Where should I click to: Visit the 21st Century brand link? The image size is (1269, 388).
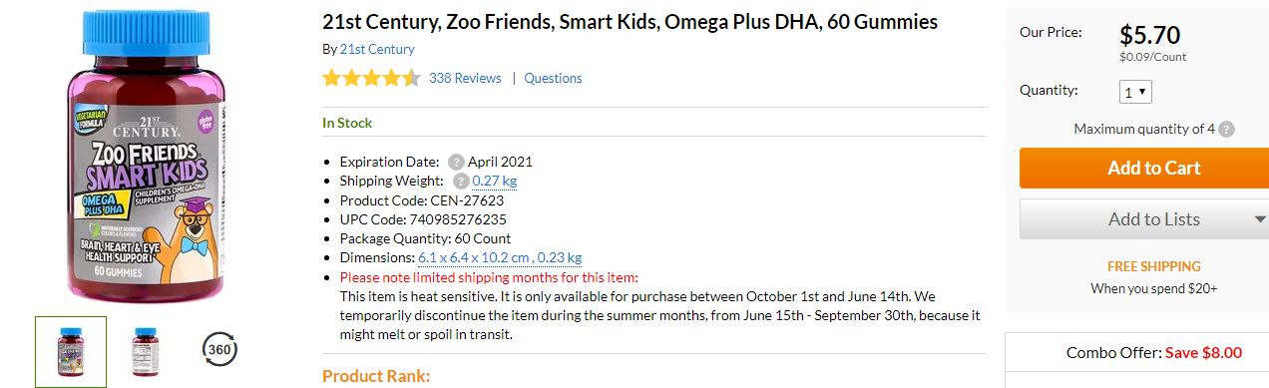point(377,49)
